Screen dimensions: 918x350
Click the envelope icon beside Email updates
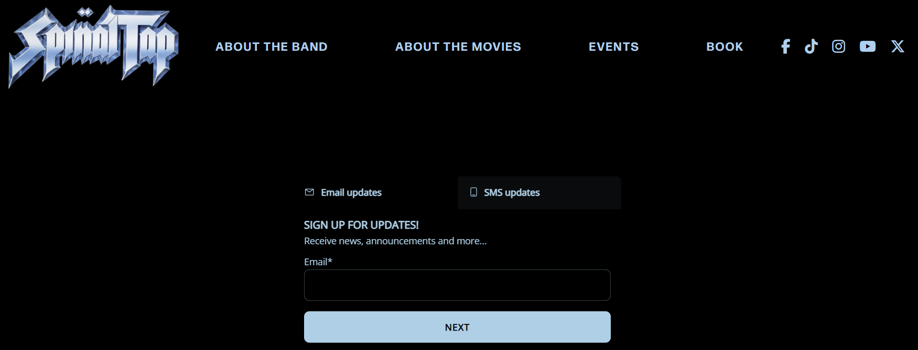(x=309, y=192)
